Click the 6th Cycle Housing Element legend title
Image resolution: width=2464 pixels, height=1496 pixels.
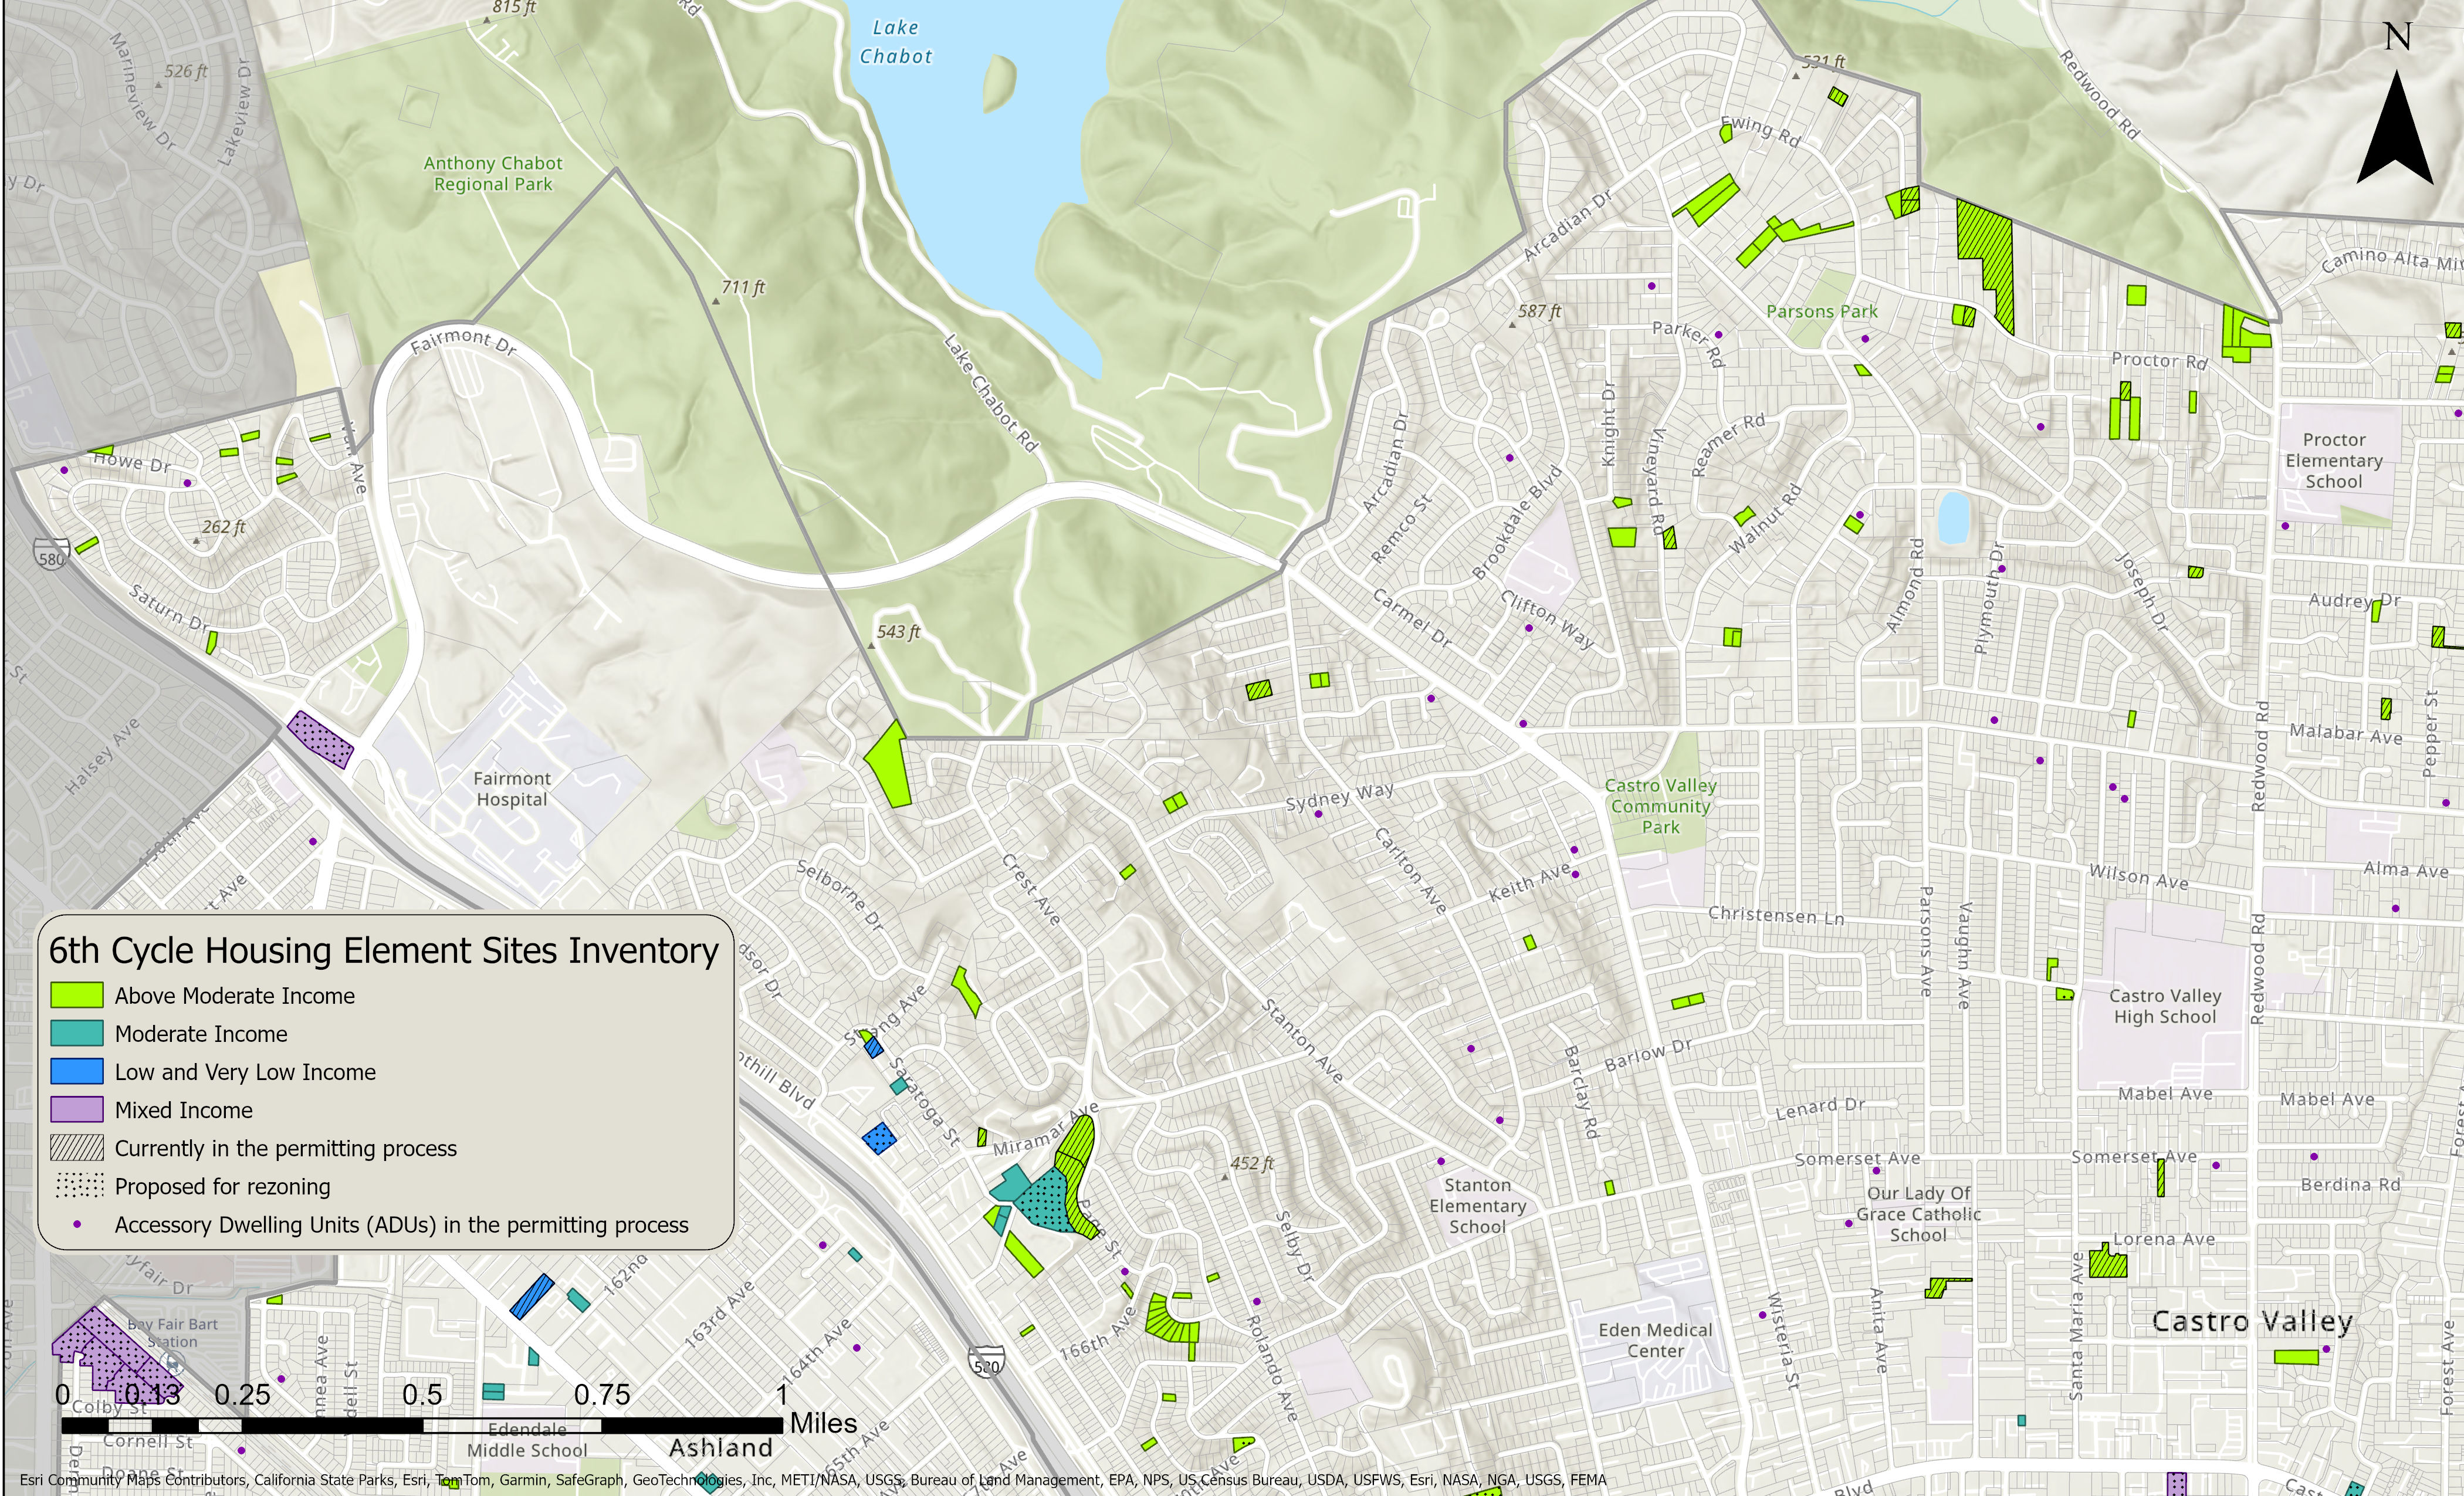(383, 950)
